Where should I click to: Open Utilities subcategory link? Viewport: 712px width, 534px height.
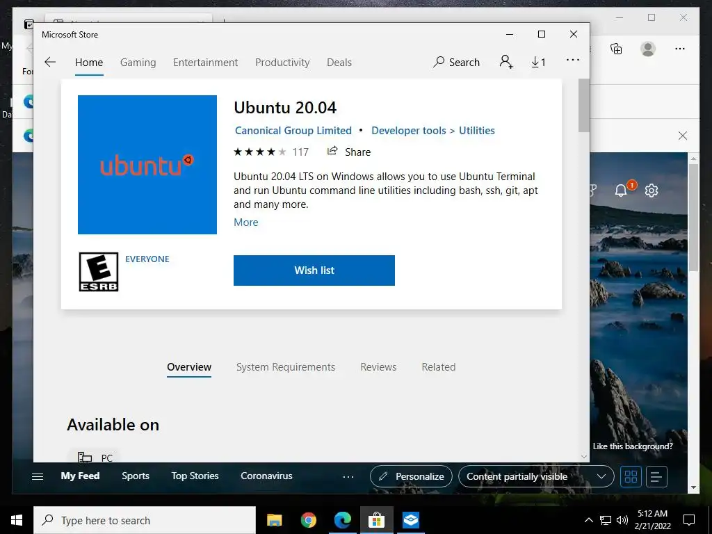click(x=477, y=130)
